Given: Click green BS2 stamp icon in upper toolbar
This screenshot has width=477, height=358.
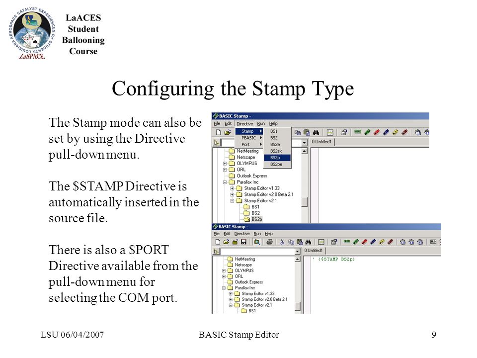Looking at the screenshot, I should click(x=368, y=132).
